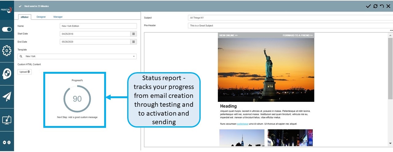Click the 90 percent progress circle
This screenshot has width=393, height=152.
(77, 99)
